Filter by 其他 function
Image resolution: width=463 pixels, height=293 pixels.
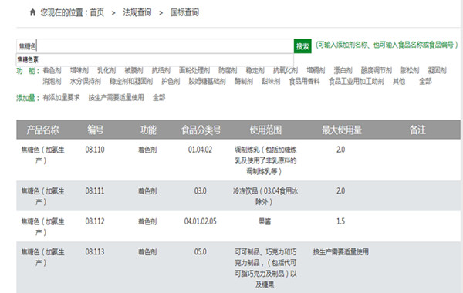point(399,81)
